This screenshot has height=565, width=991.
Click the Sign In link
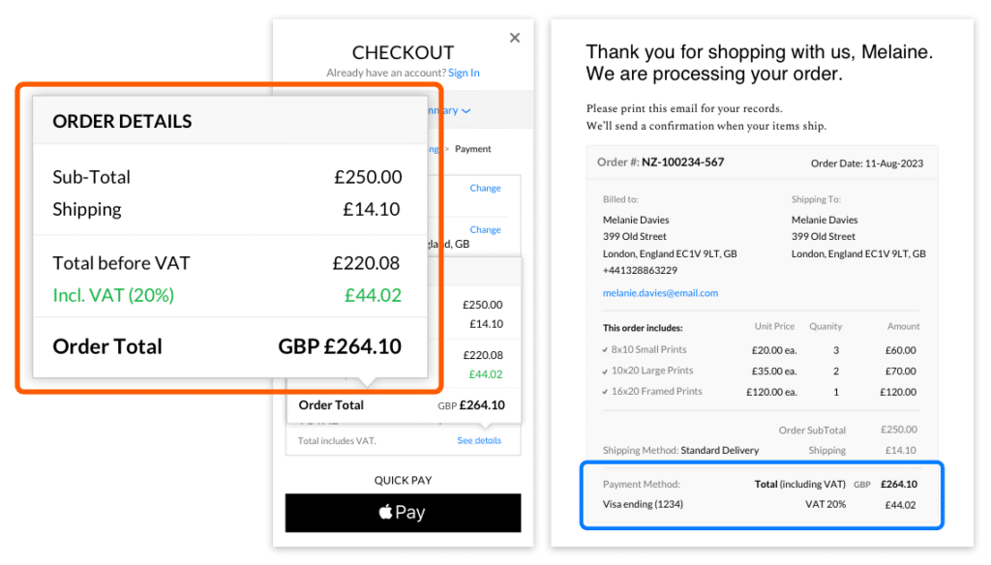tap(464, 73)
